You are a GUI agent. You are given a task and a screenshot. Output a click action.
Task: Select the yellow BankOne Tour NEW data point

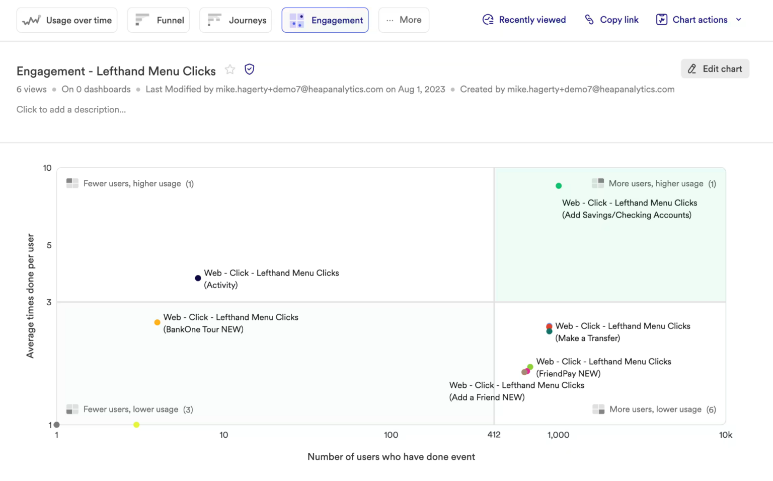coord(157,322)
